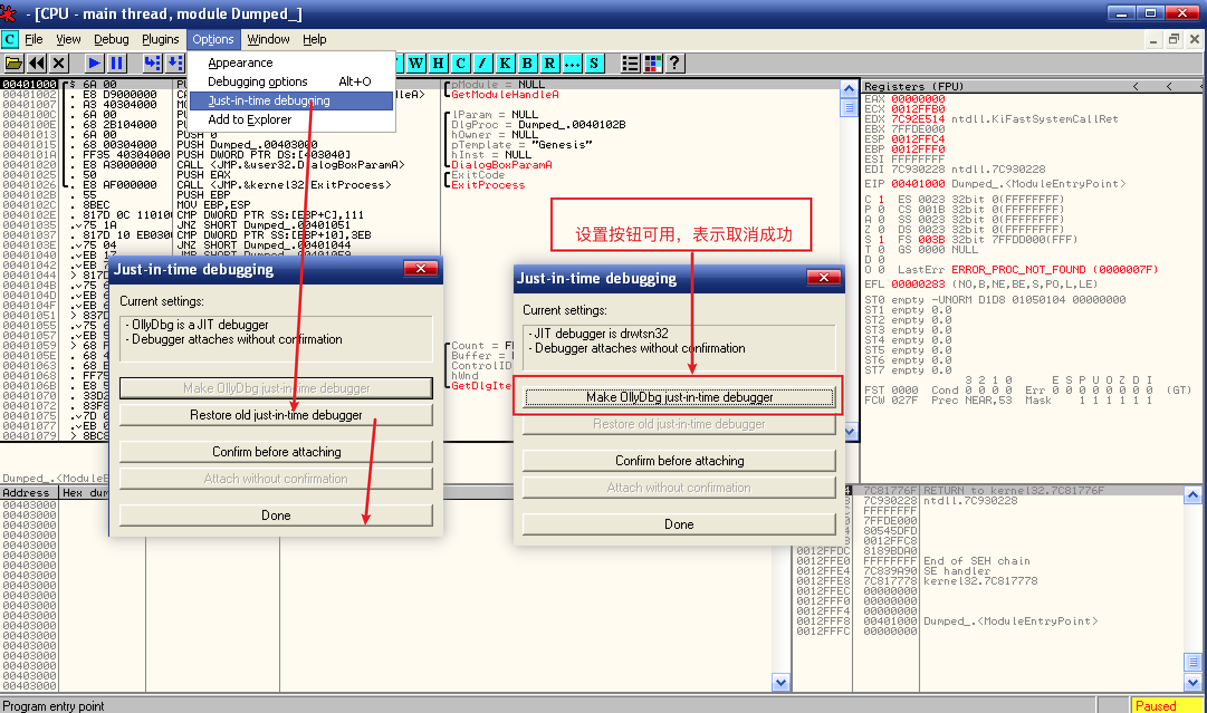Click the Step into toolbar icon
The width and height of the screenshot is (1207, 713).
(151, 63)
